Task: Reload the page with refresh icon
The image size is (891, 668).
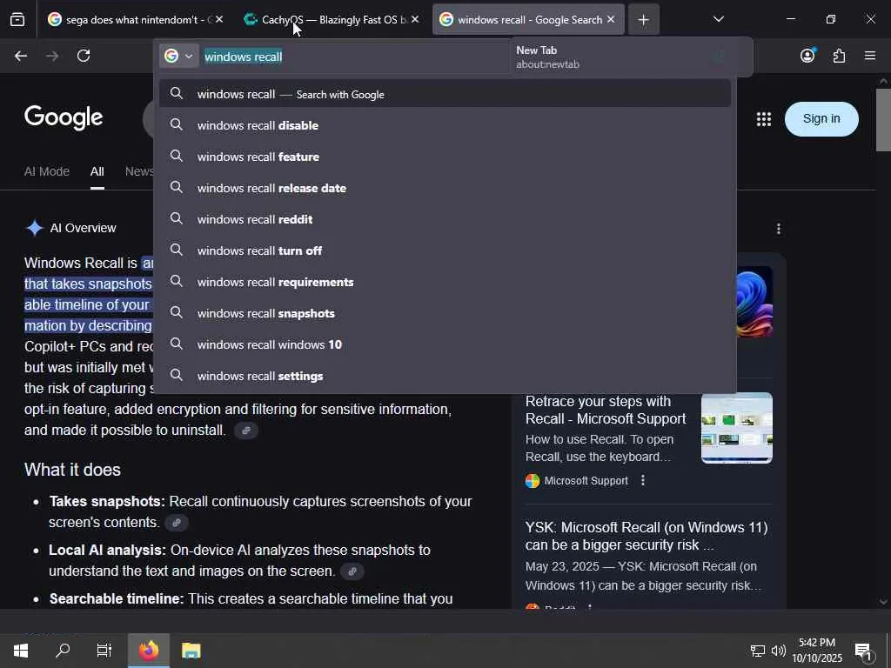Action: (84, 56)
